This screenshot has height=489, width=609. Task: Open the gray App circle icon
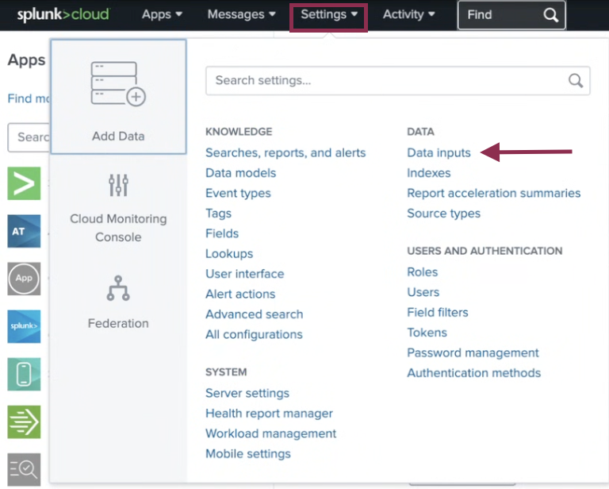[24, 279]
